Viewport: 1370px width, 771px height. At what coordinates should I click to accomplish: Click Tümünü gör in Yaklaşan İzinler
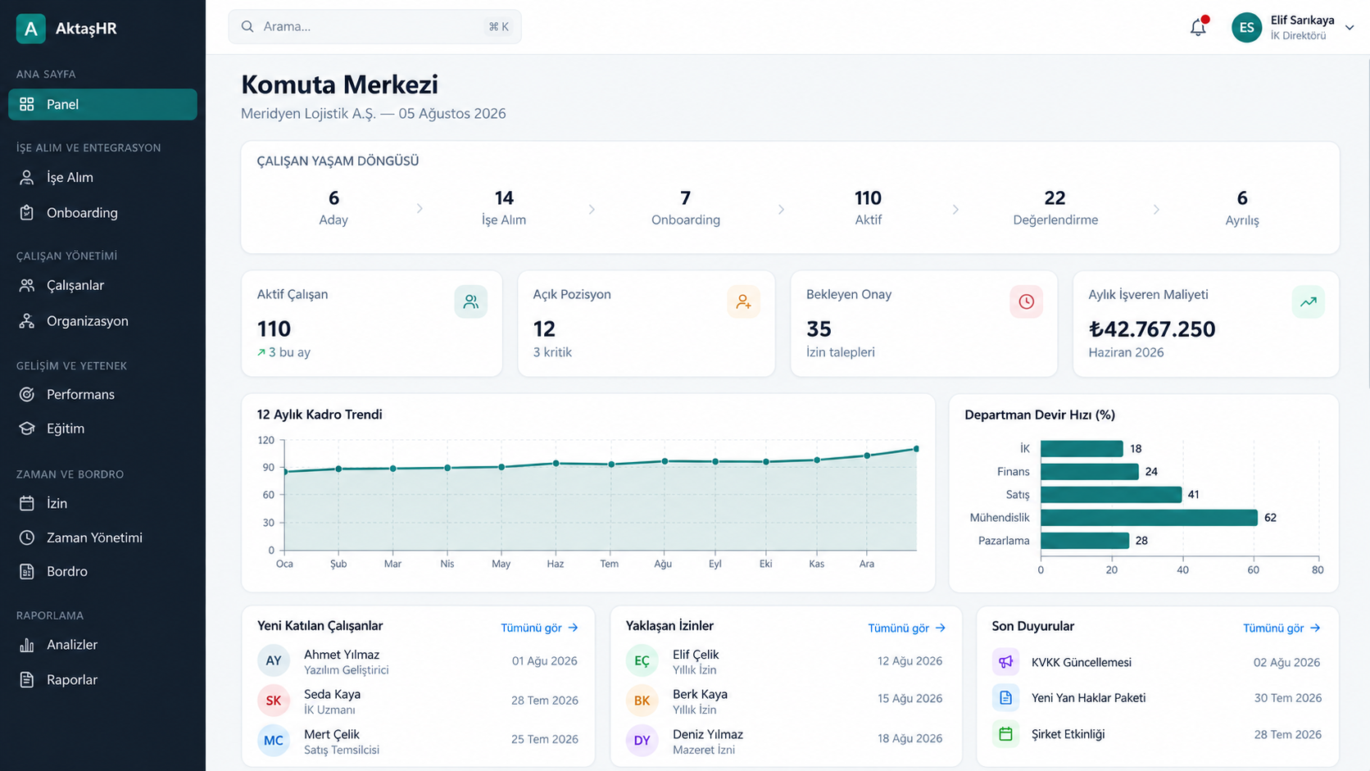click(x=907, y=628)
